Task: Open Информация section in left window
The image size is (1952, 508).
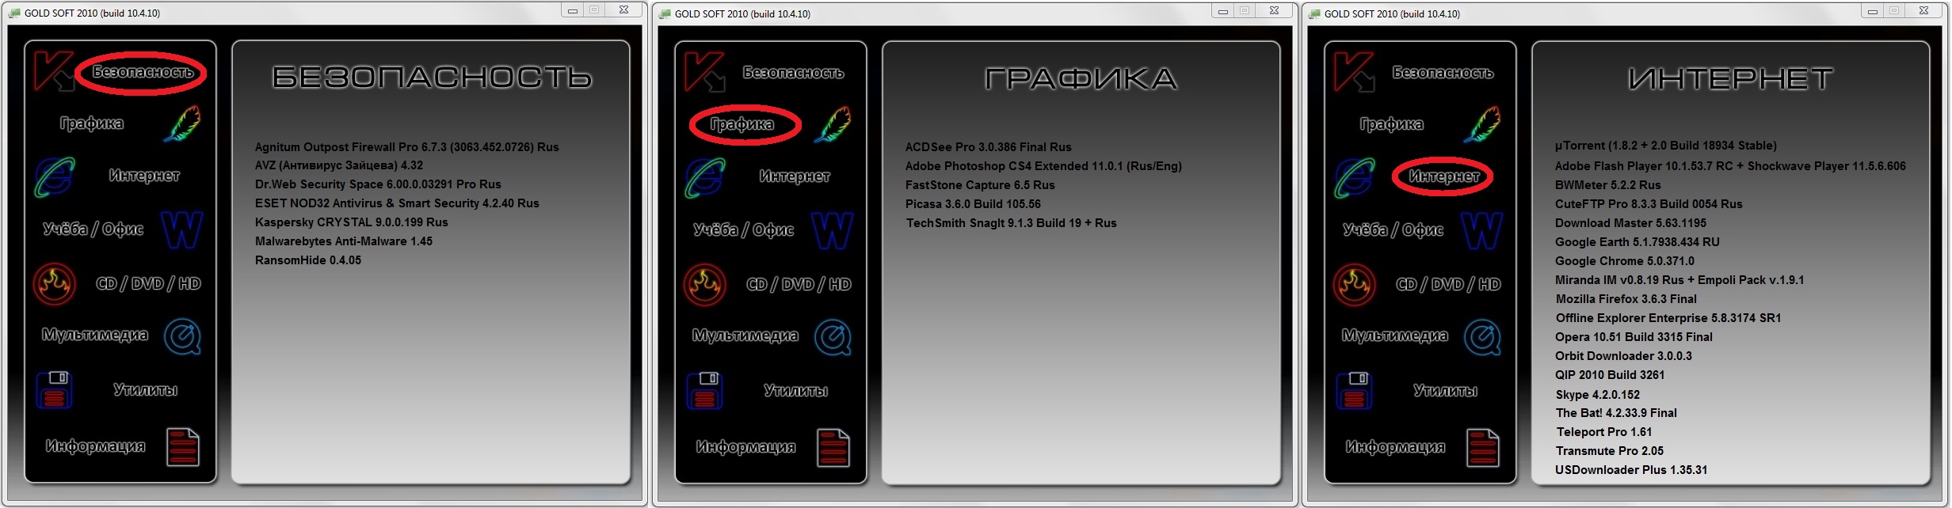Action: click(x=96, y=446)
